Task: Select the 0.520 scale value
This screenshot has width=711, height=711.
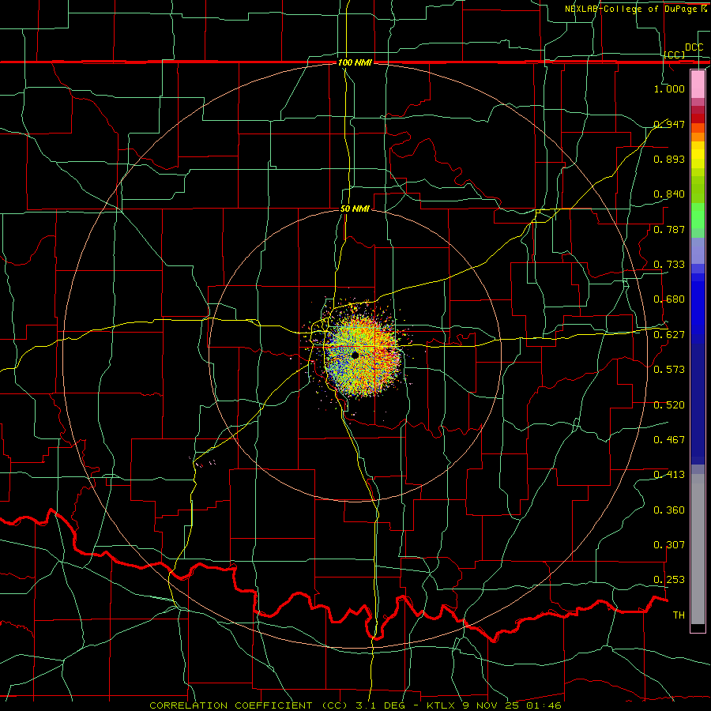Action: [x=669, y=405]
